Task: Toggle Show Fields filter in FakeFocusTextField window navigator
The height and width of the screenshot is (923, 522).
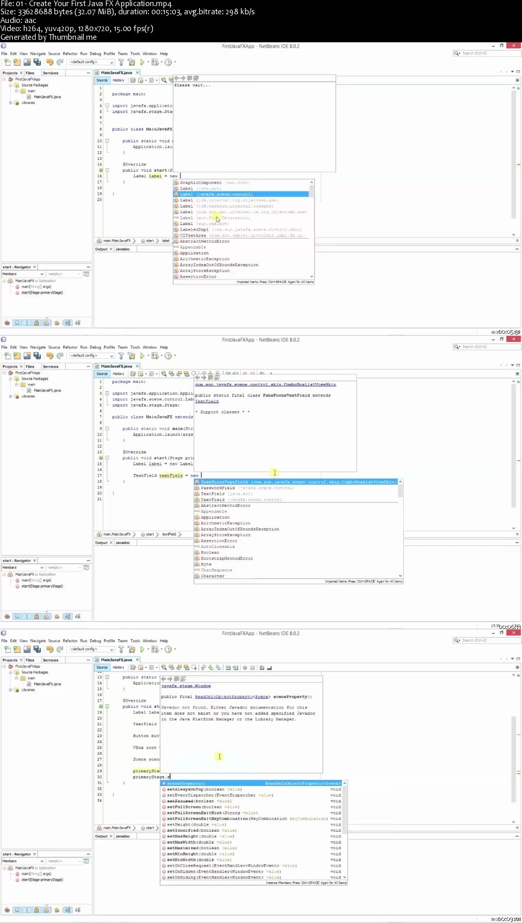Action: pos(17,616)
